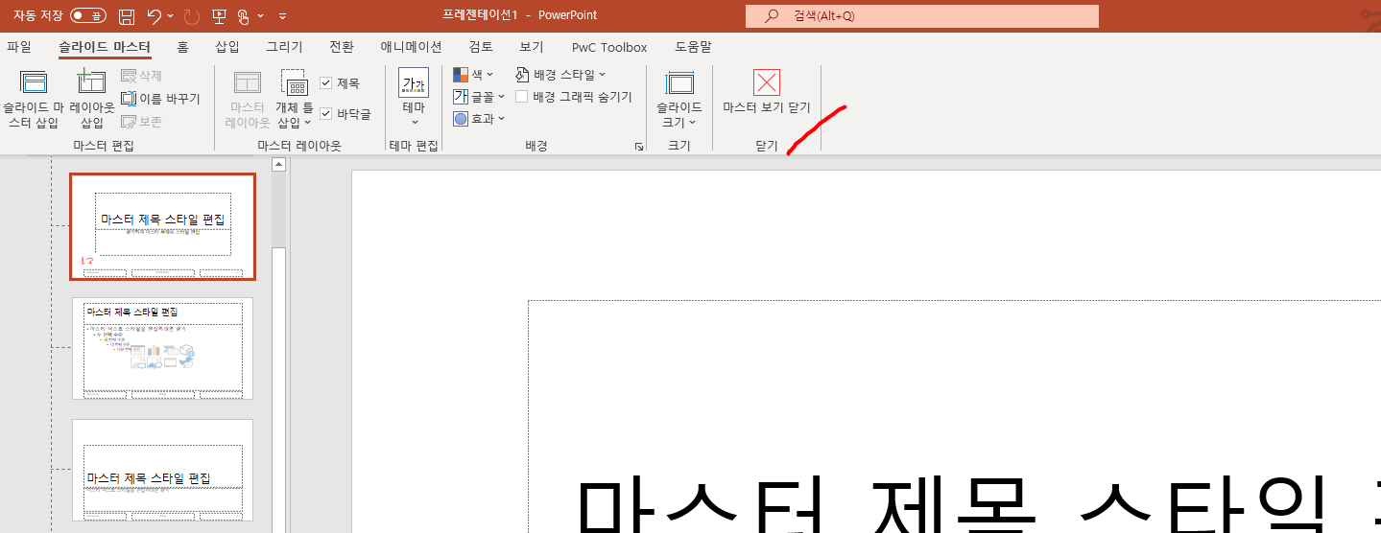
Task: Open the touch mode dropdown arrow
Action: tap(261, 16)
